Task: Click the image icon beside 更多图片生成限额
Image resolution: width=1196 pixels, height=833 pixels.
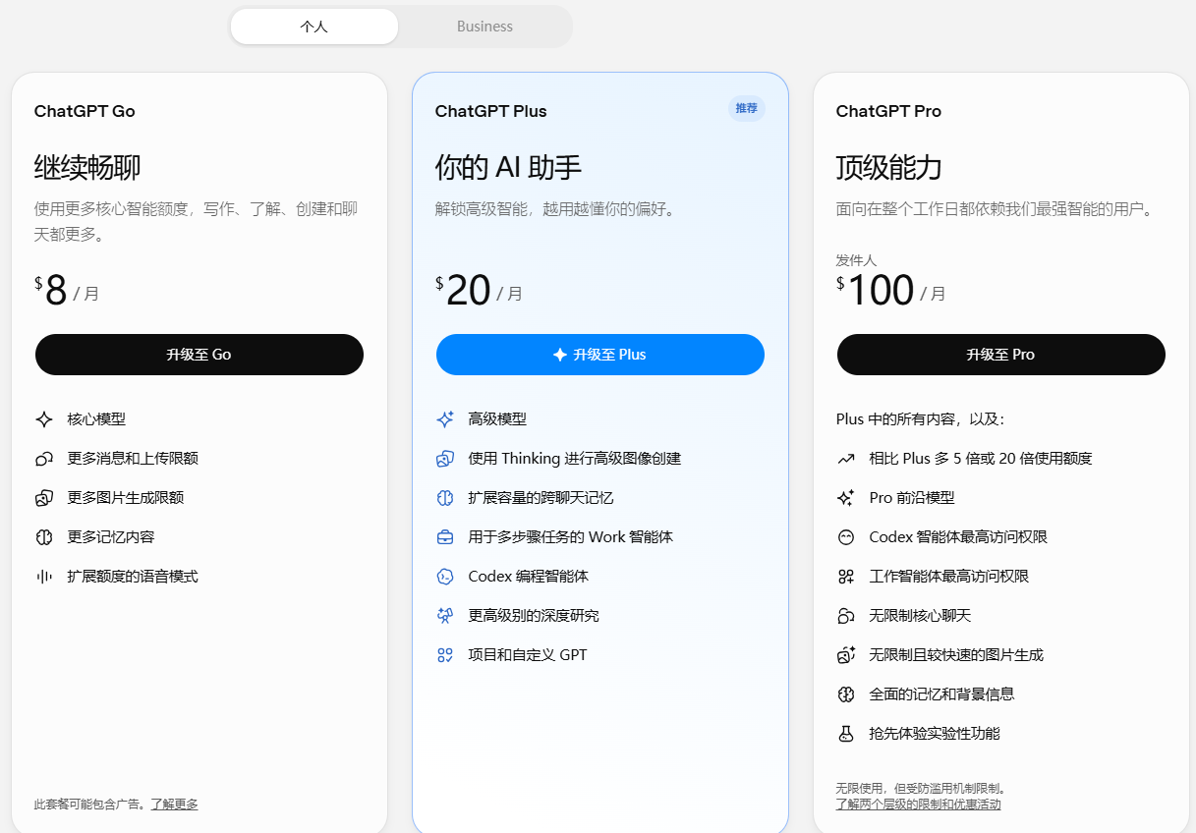Action: [44, 498]
